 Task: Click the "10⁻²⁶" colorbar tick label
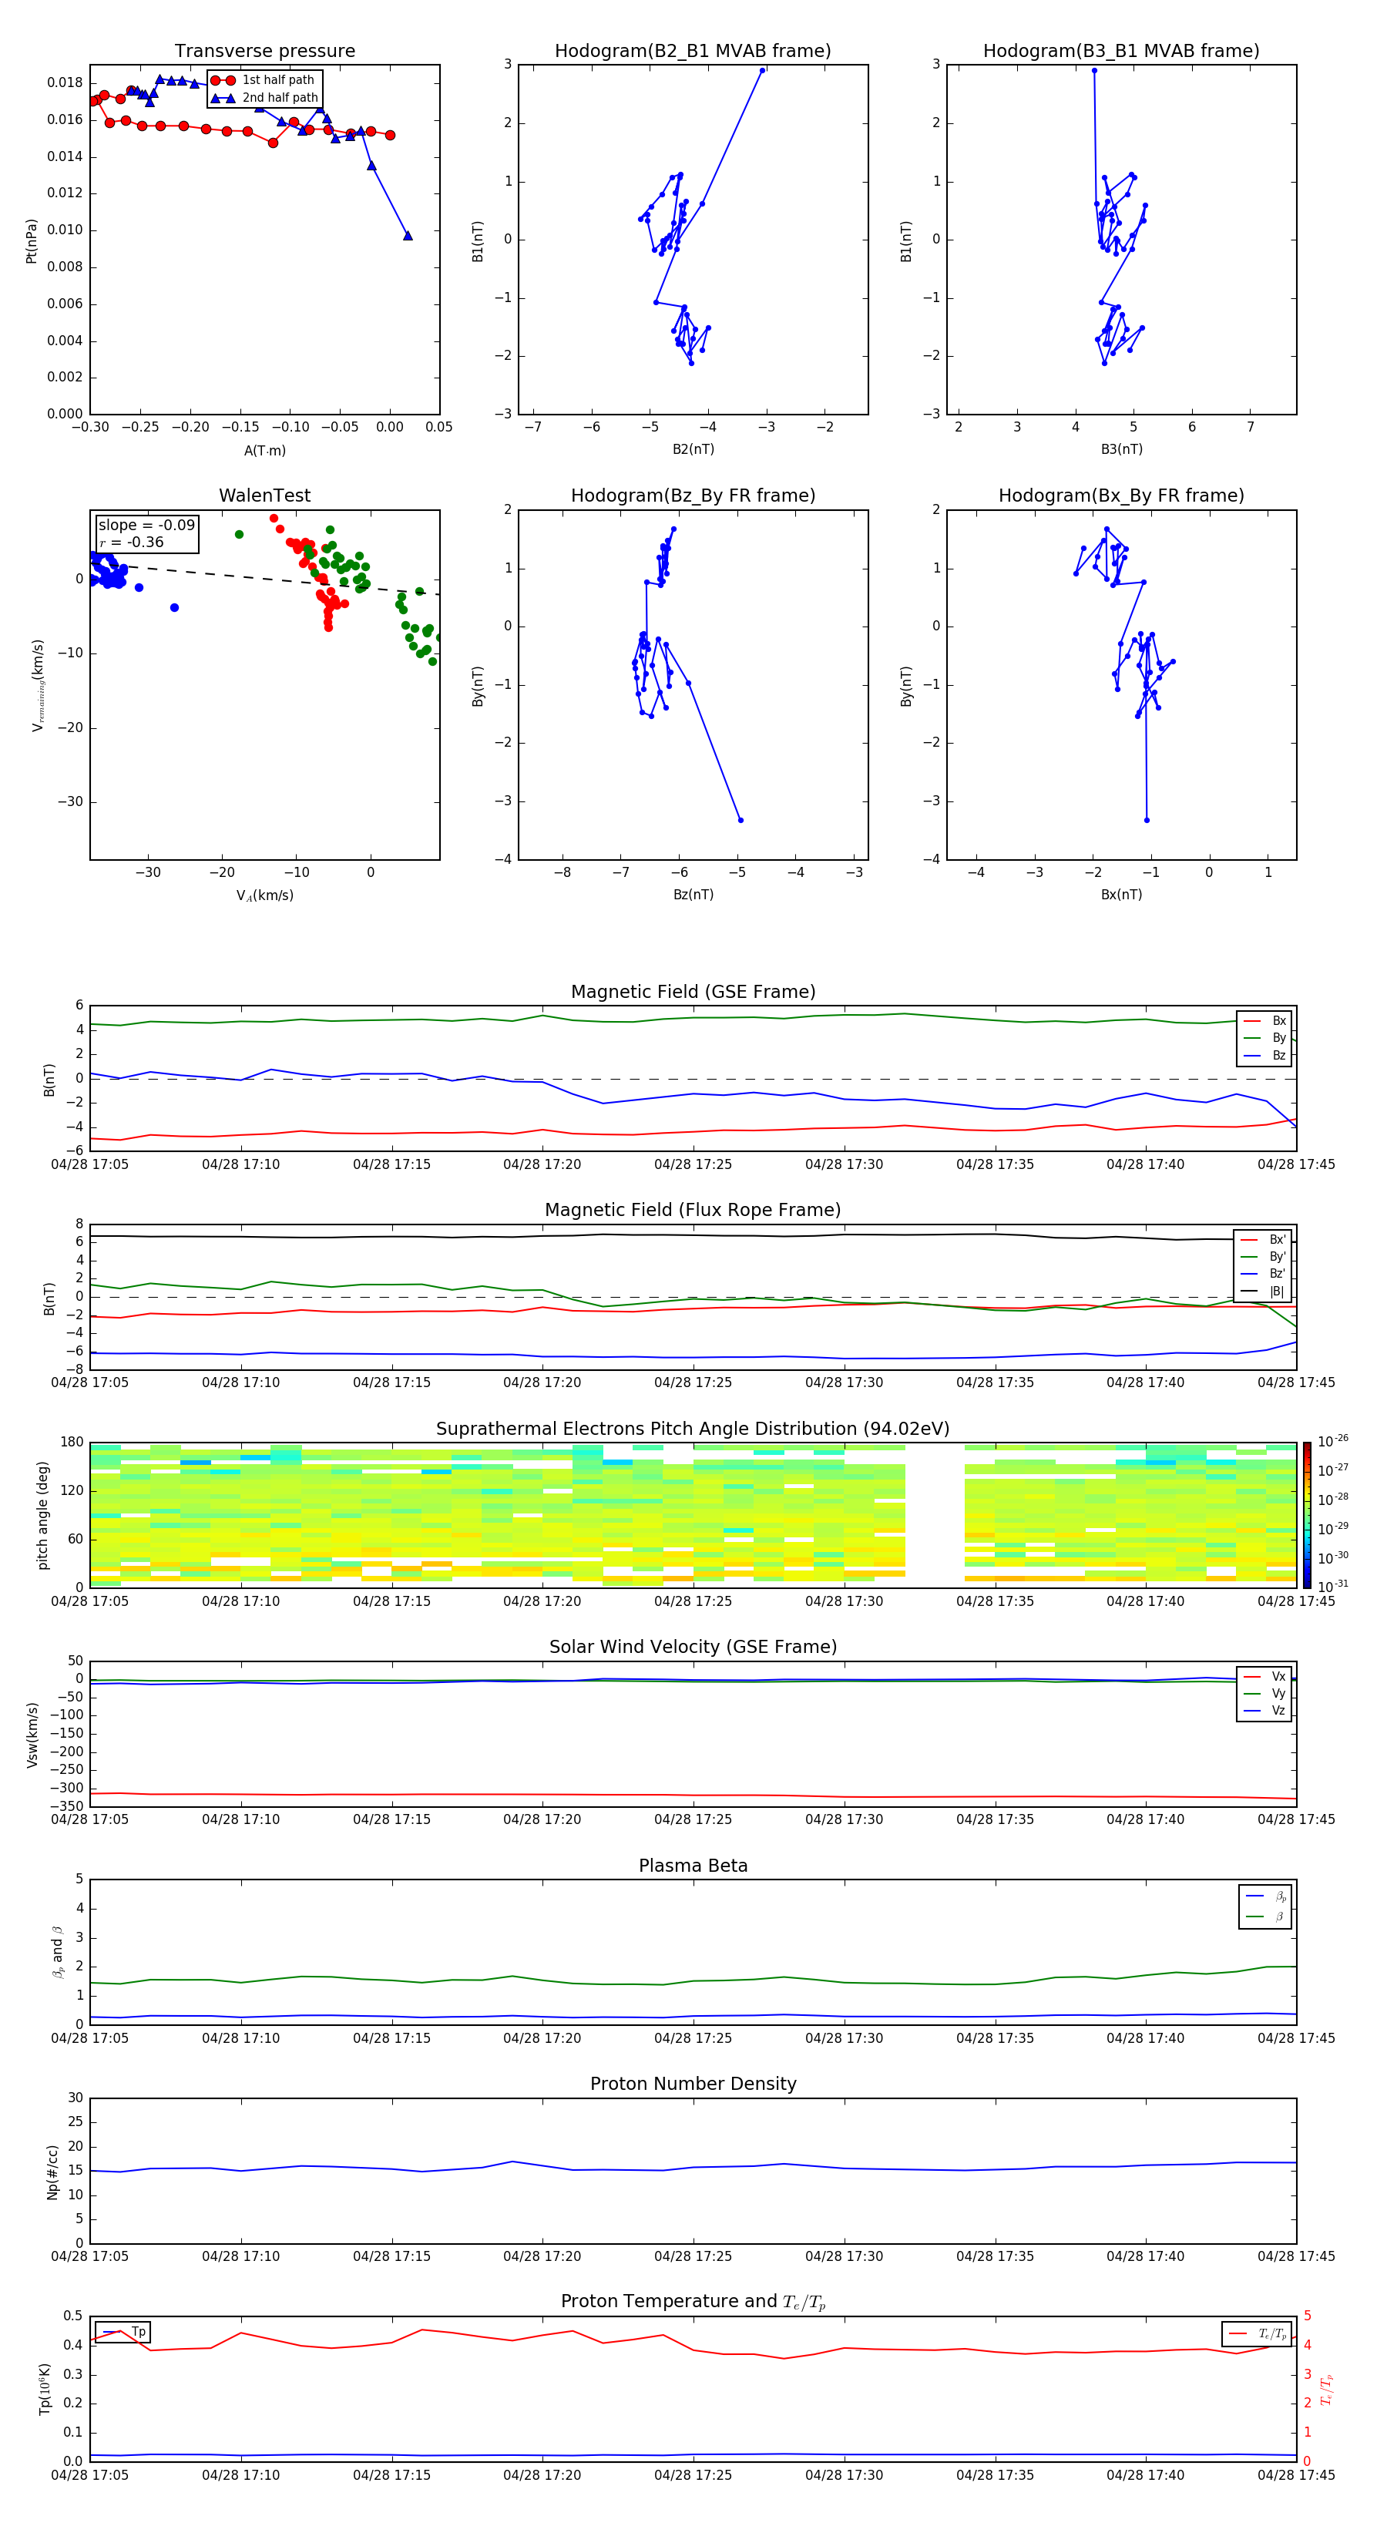pos(1333,1441)
